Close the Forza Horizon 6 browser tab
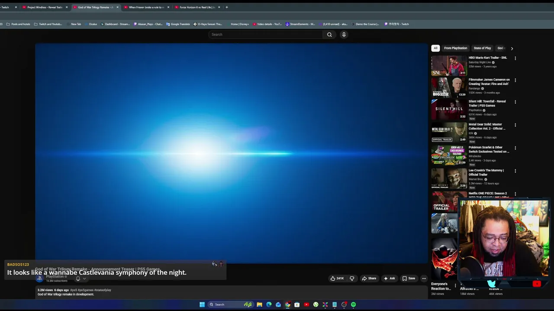 [219, 7]
